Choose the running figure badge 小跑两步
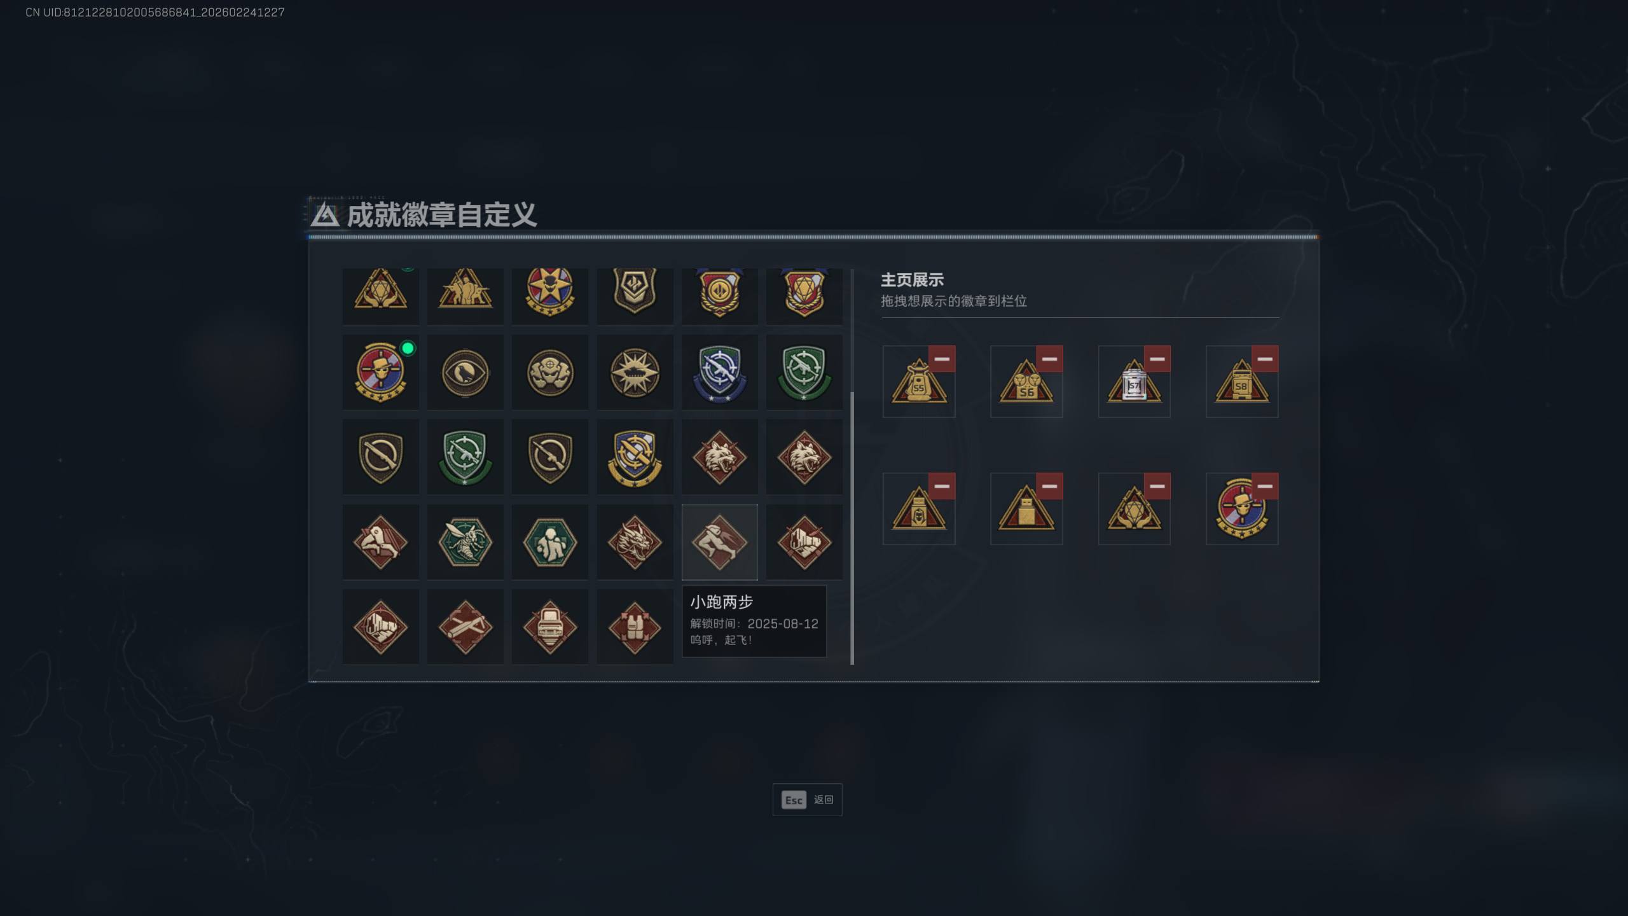Viewport: 1628px width, 916px height. (719, 542)
